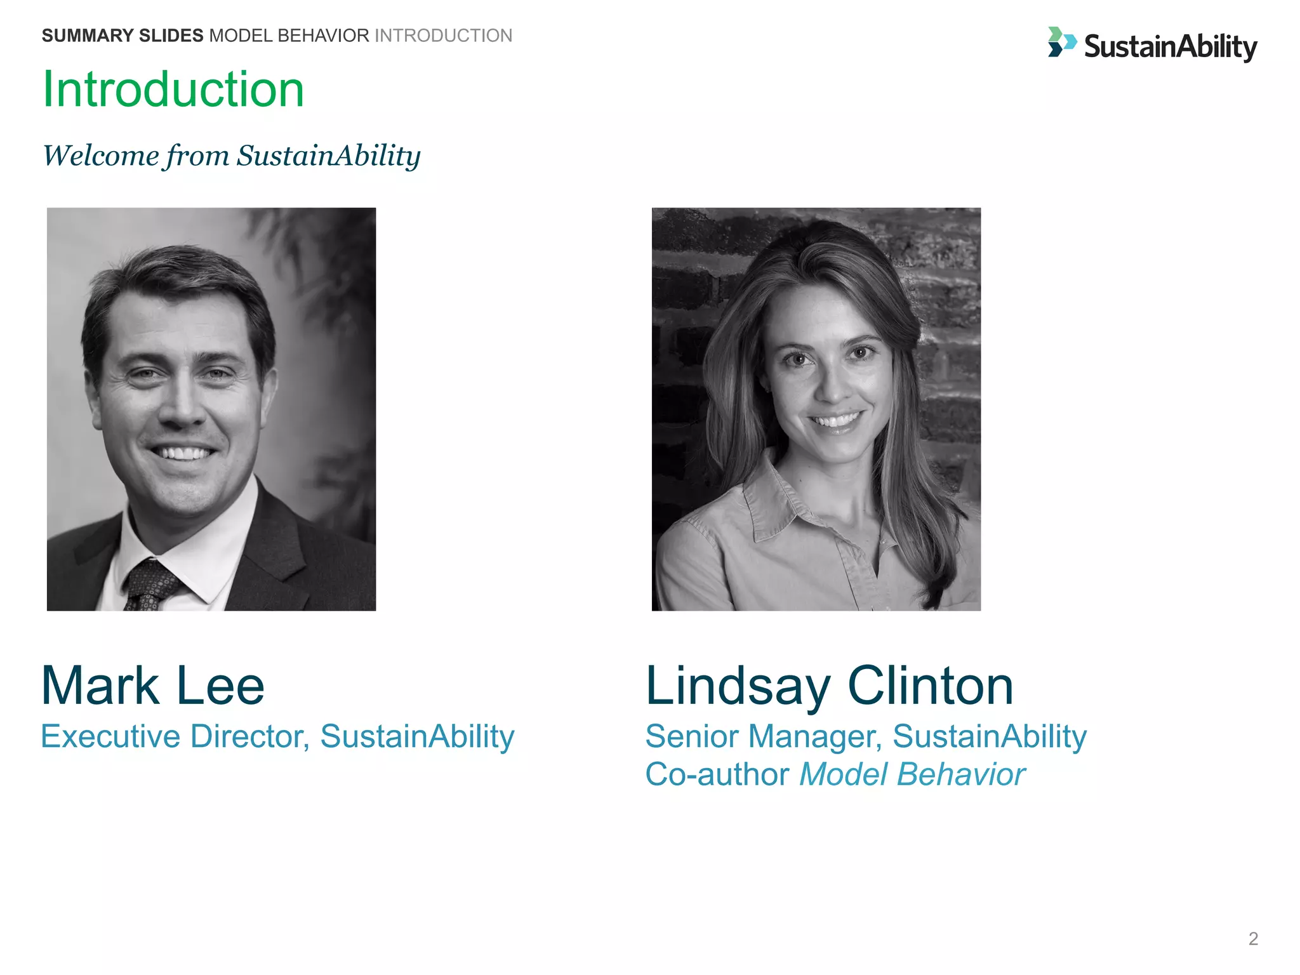
Task: Select the Executive Director title words
Action: tap(175, 736)
